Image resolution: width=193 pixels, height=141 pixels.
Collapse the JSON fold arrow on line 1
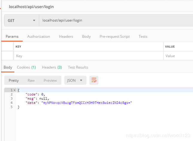pos(14,90)
